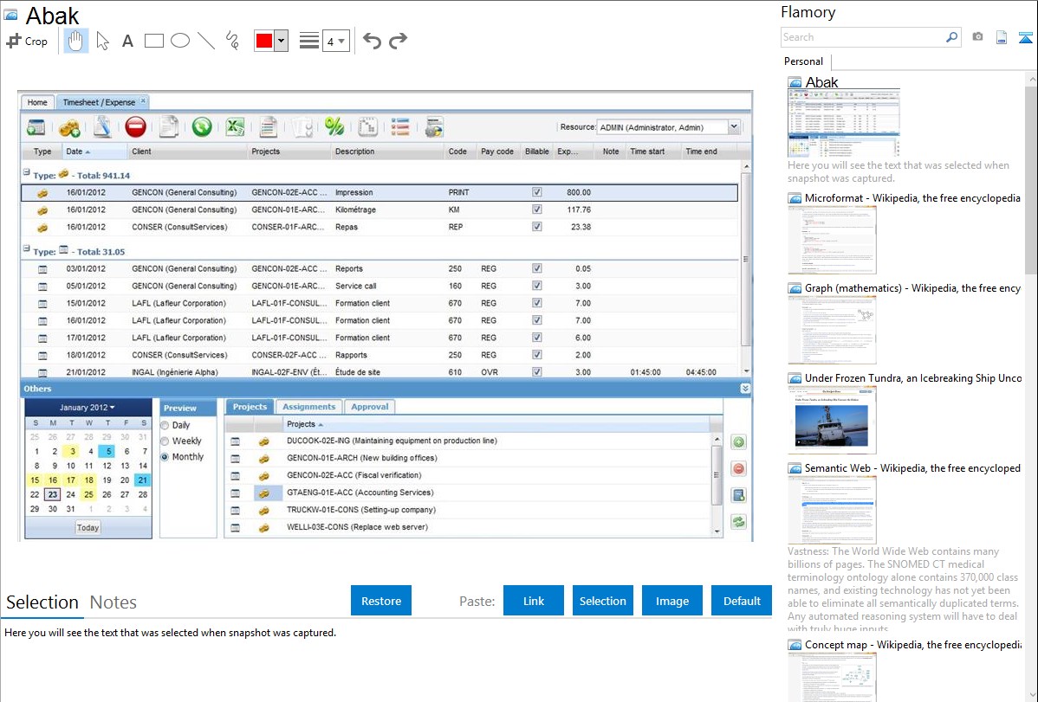
Task: Click the magnifier search icon
Action: 951,37
